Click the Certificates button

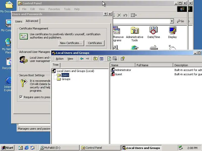tap(95, 43)
